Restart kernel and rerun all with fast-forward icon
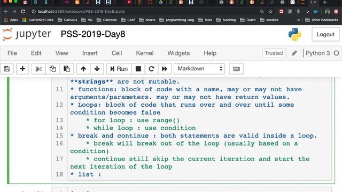342x192 pixels. pos(165,69)
